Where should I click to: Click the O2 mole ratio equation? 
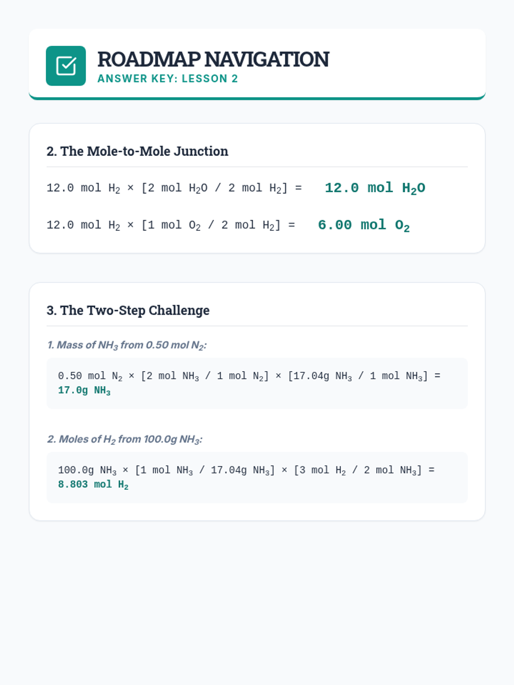click(170, 225)
